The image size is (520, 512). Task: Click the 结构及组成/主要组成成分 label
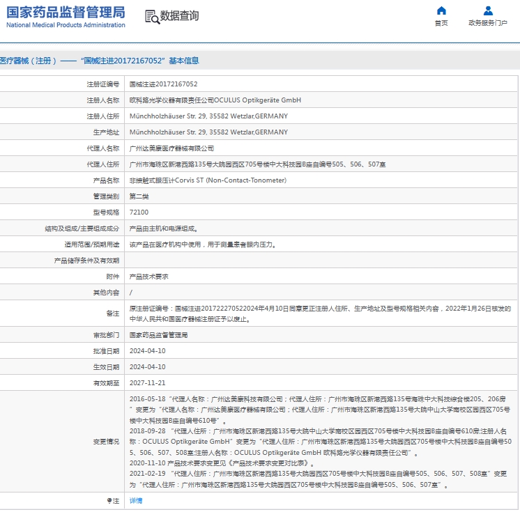pos(82,228)
